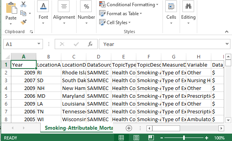Zoom out with the minus button

(162, 138)
